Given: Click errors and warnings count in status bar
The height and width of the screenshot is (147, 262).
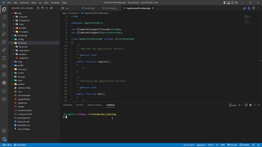Looking at the screenshot, I should pyautogui.click(x=7, y=145).
